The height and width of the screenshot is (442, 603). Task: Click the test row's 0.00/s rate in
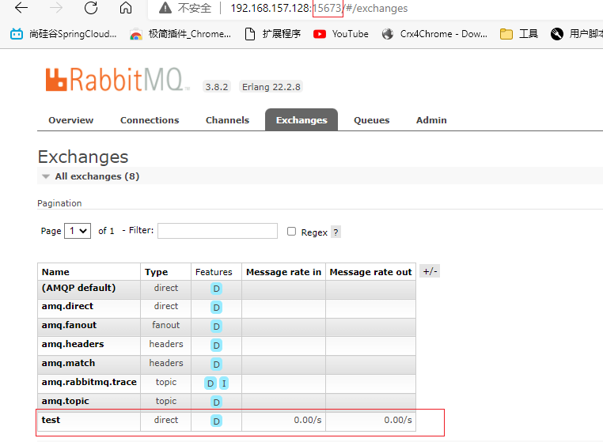pos(308,420)
